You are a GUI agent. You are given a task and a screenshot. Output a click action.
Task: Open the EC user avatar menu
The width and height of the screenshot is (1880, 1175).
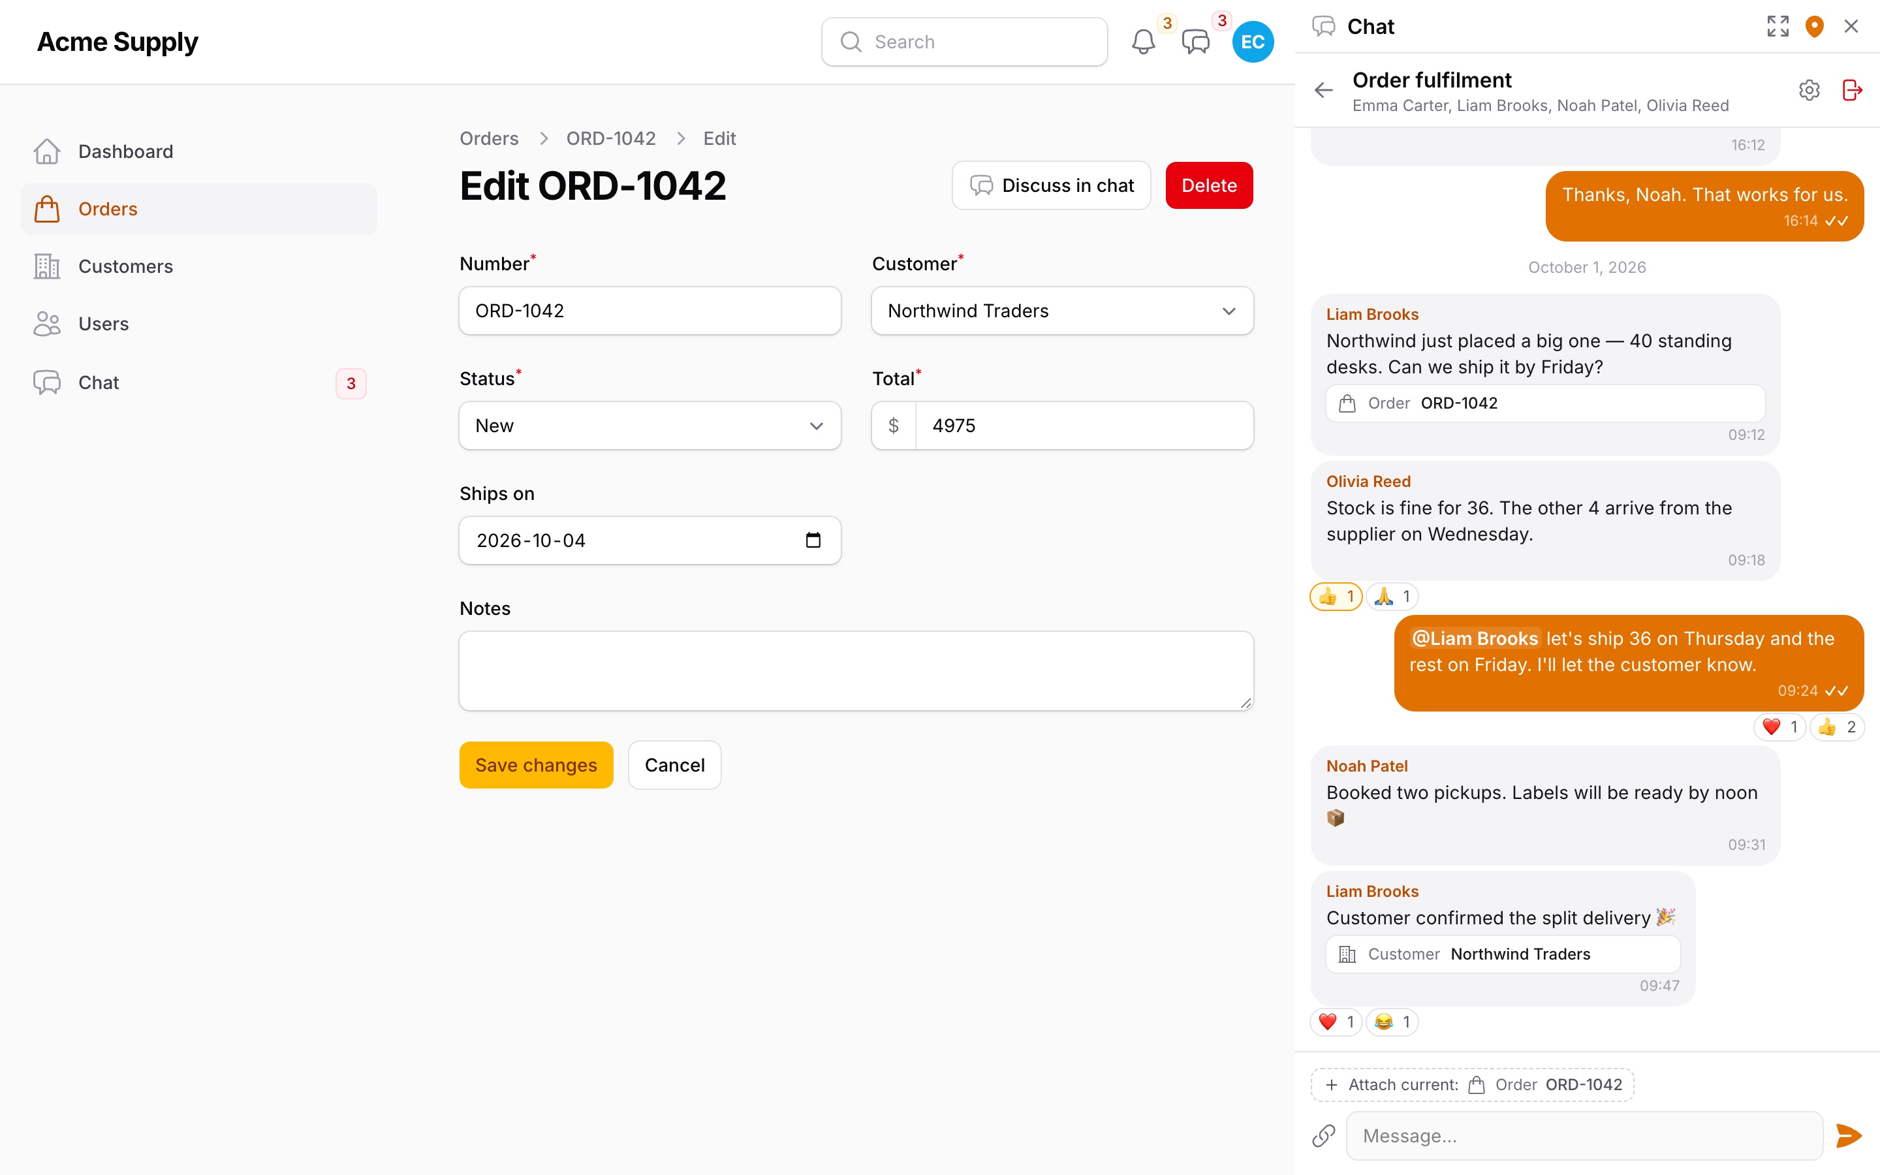(x=1252, y=42)
